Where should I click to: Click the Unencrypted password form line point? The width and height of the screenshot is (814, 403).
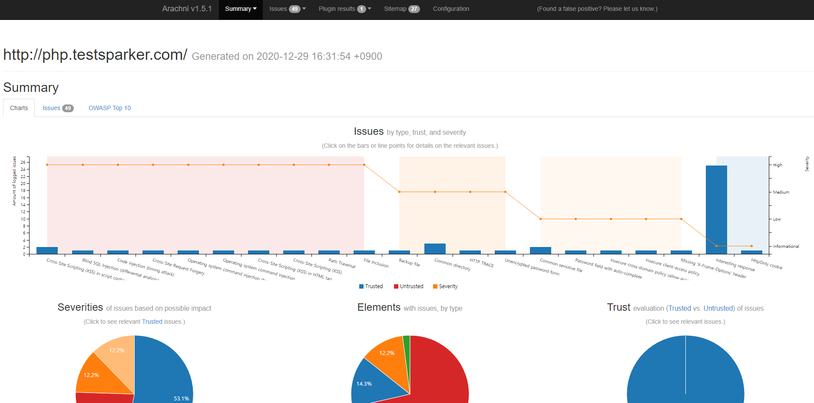pyautogui.click(x=505, y=192)
